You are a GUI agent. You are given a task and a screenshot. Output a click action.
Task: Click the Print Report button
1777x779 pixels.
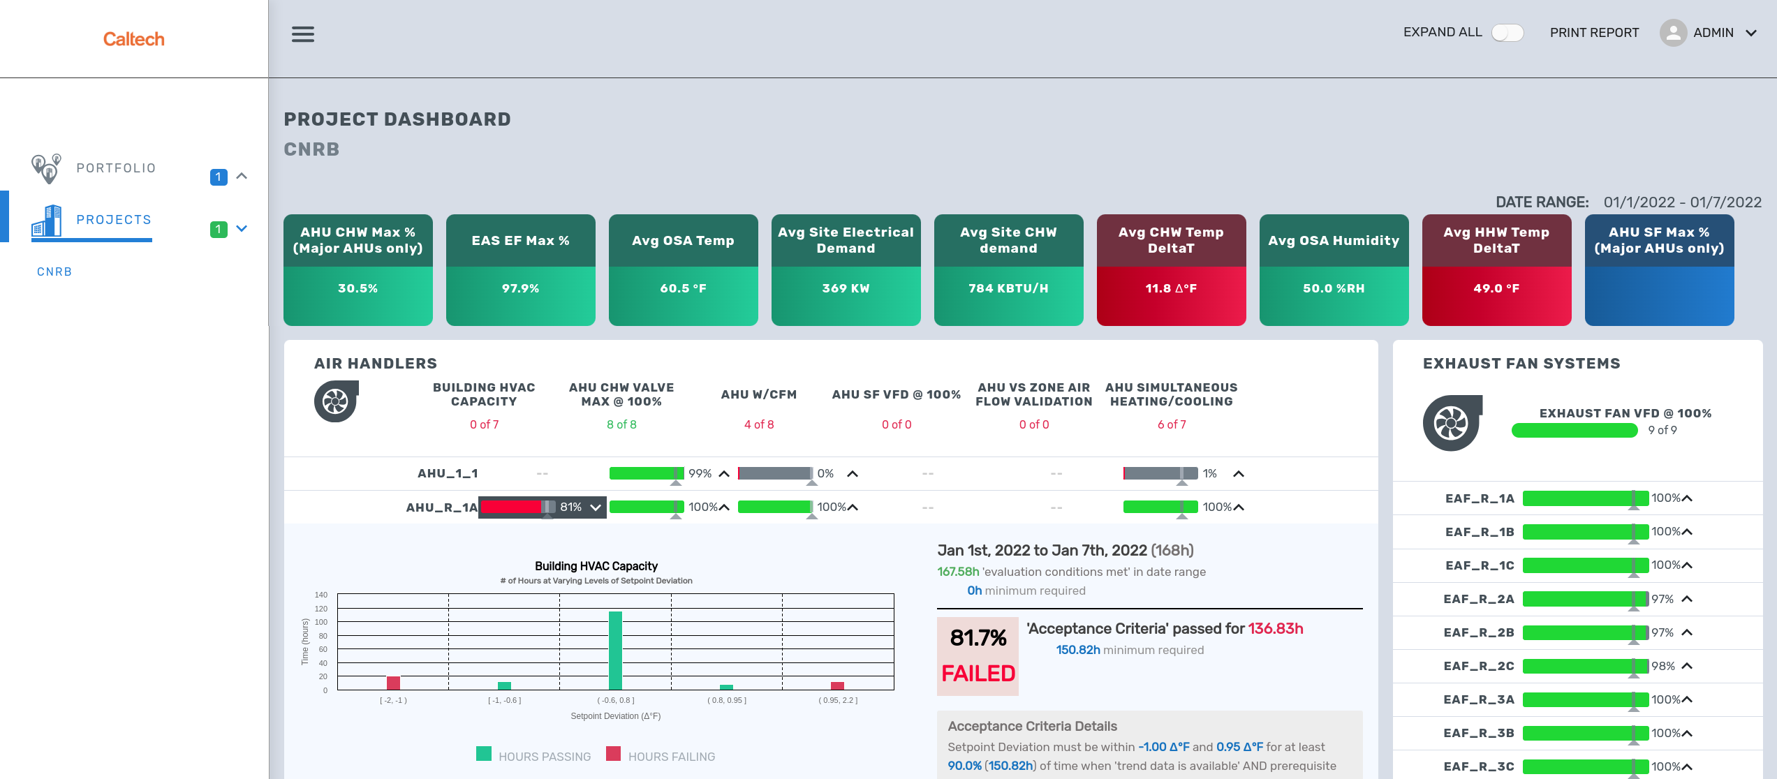tap(1594, 33)
